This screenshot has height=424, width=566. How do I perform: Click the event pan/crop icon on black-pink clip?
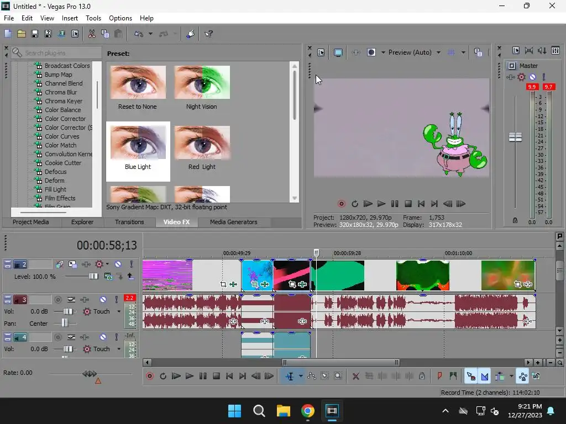tap(292, 284)
